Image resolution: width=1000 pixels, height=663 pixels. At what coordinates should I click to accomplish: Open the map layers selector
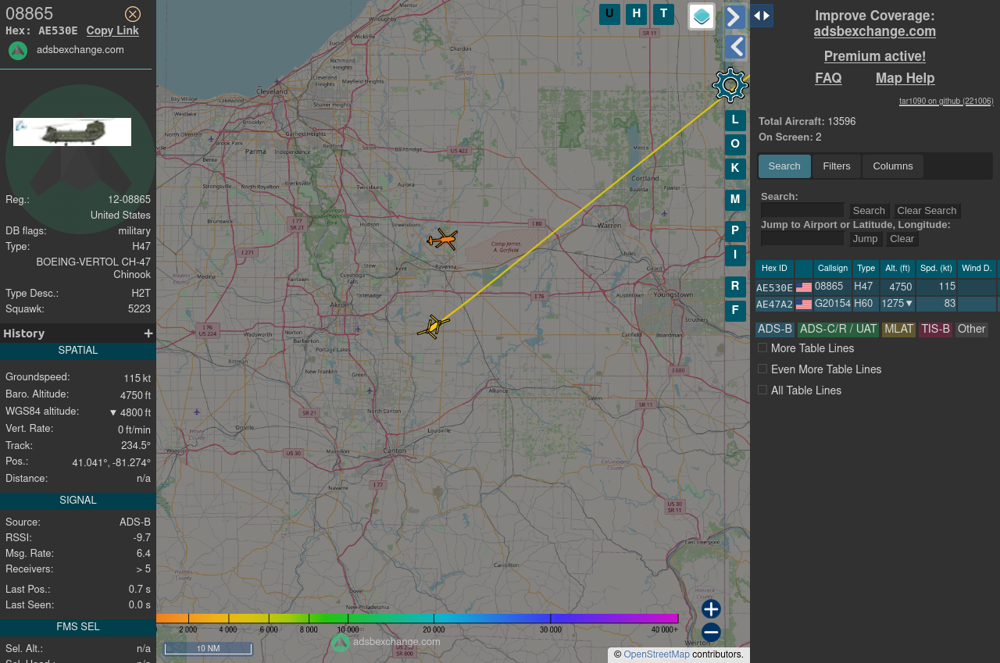pos(702,16)
